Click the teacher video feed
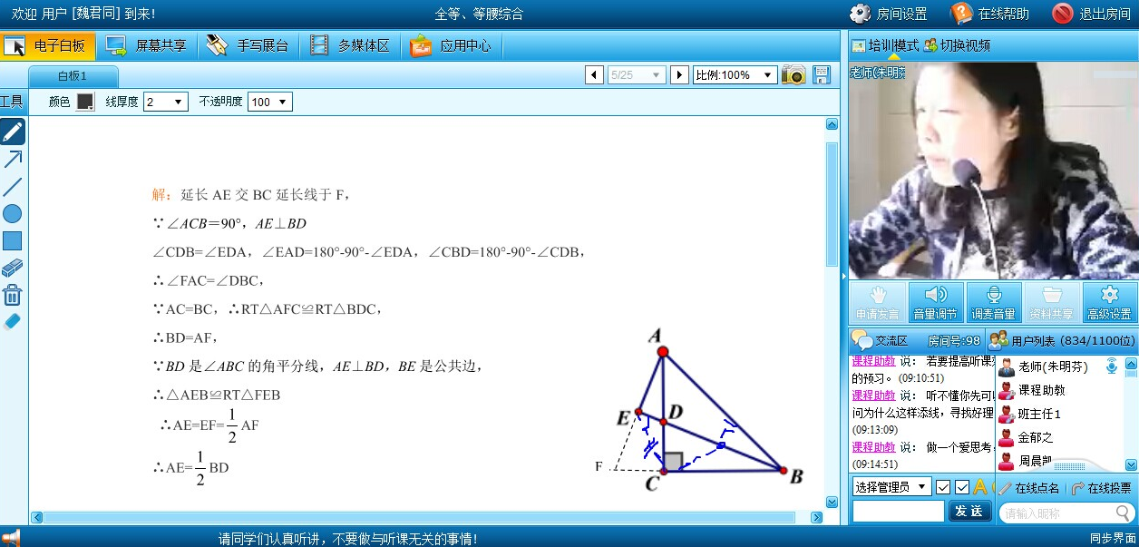This screenshot has height=547, width=1139. coord(993,171)
